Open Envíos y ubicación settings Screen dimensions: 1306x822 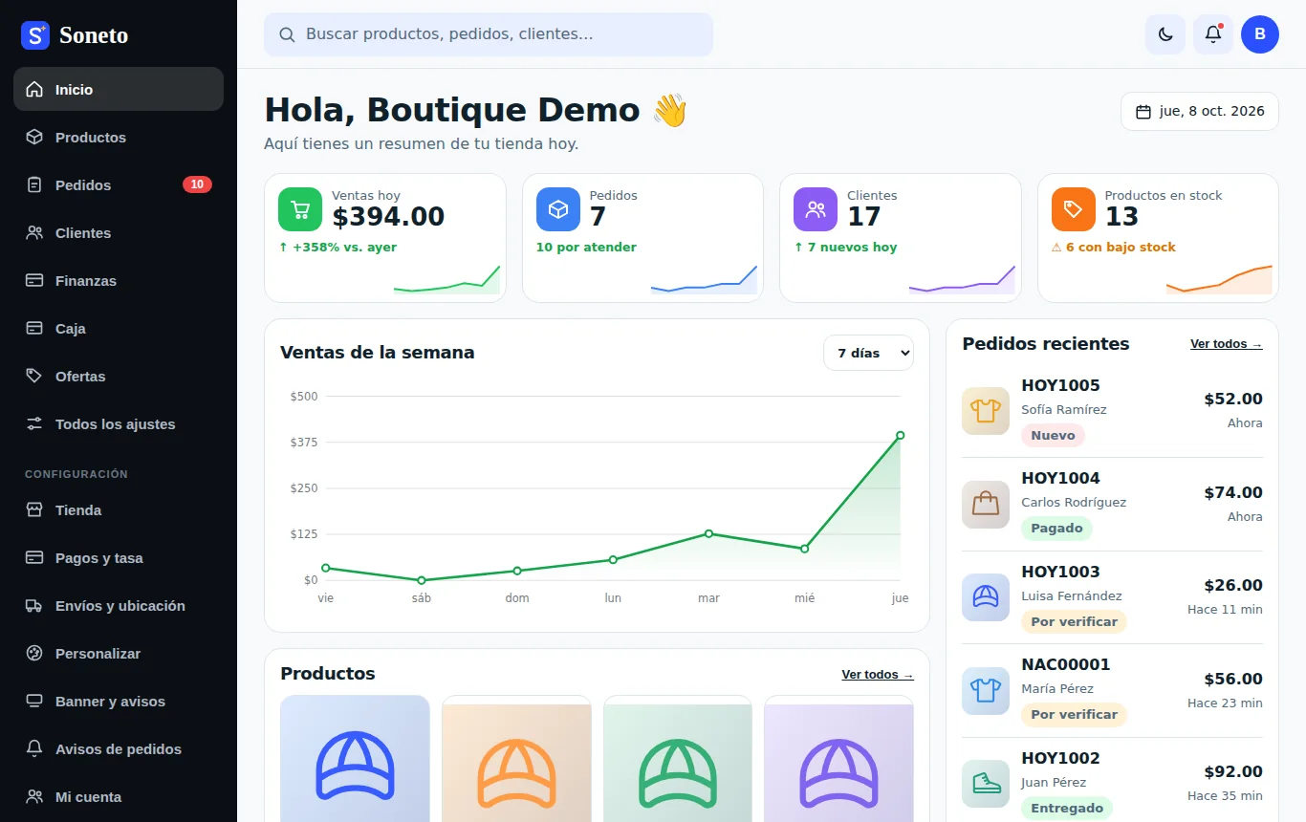(x=119, y=605)
